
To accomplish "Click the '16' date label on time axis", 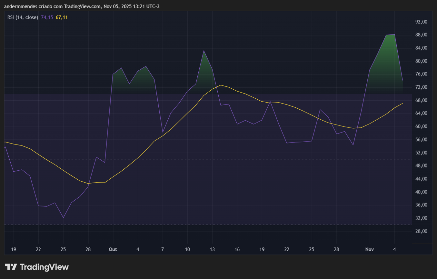I will pos(237,249).
